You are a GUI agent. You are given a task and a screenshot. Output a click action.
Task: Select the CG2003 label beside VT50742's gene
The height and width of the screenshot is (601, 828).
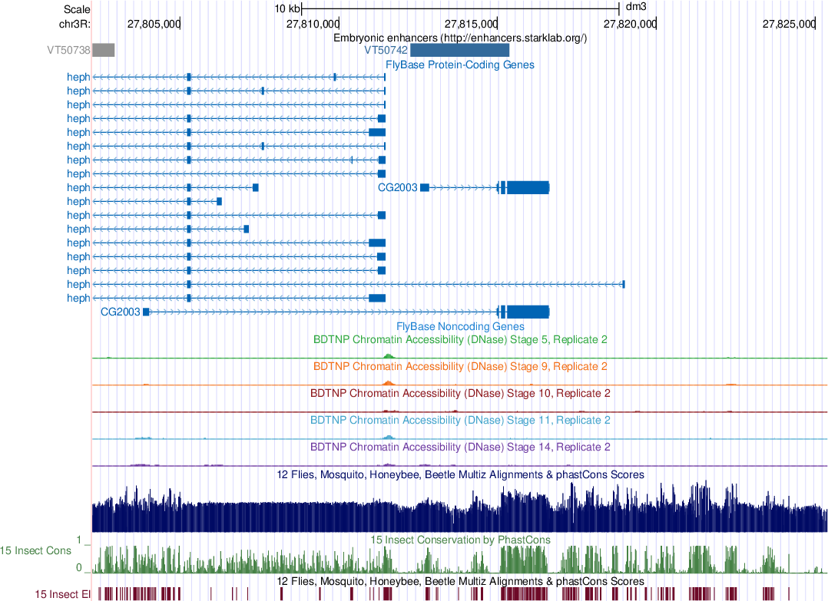[397, 187]
